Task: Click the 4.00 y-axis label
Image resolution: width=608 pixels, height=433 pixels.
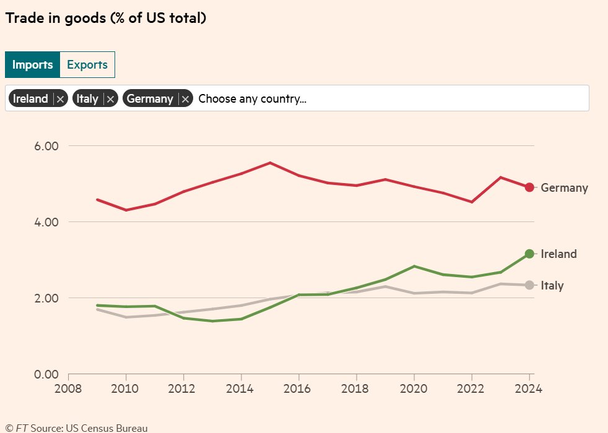Action: (46, 222)
